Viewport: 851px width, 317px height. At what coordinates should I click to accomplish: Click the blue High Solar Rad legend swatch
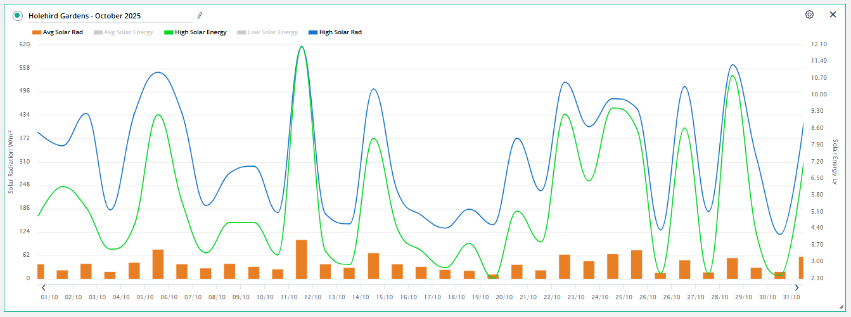[x=312, y=32]
